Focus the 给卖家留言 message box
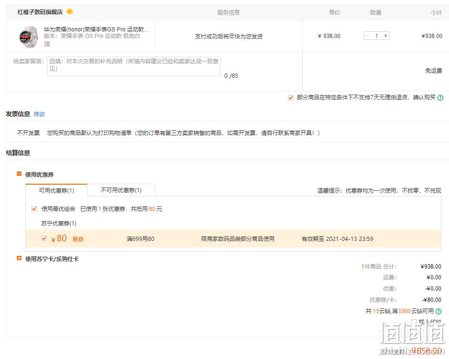The width and height of the screenshot is (449, 359). coord(133,67)
